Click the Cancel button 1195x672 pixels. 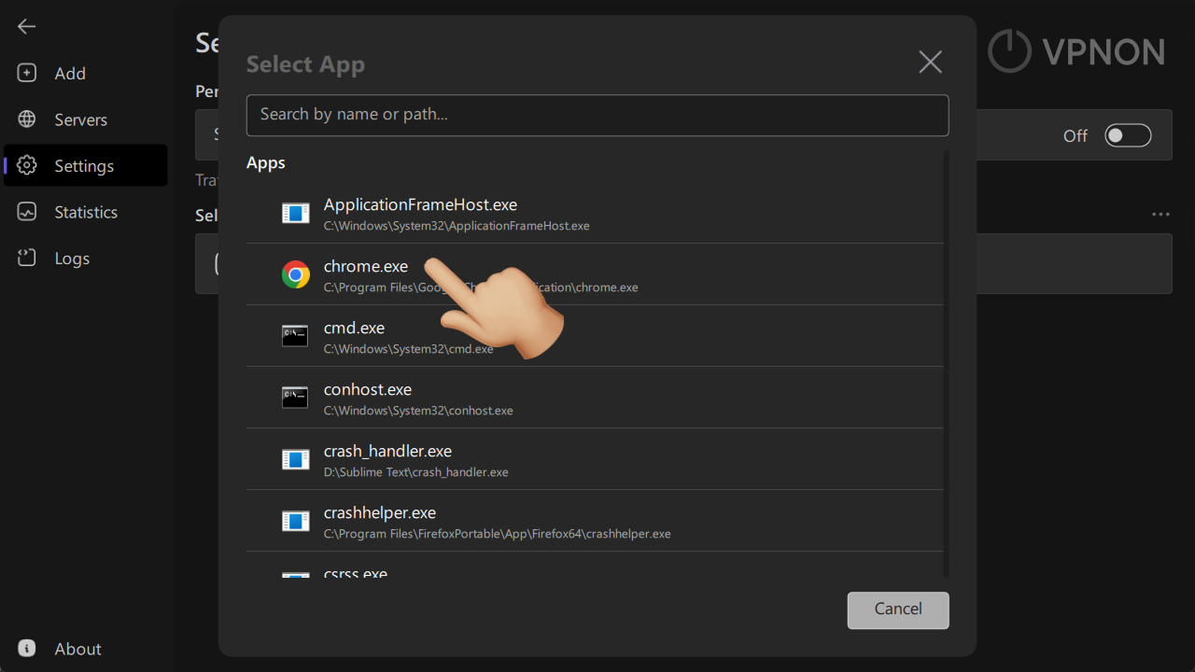(897, 609)
